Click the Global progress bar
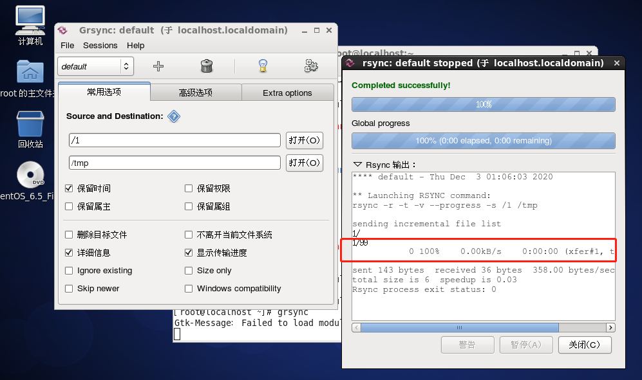Image resolution: width=642 pixels, height=380 pixels. tap(483, 141)
